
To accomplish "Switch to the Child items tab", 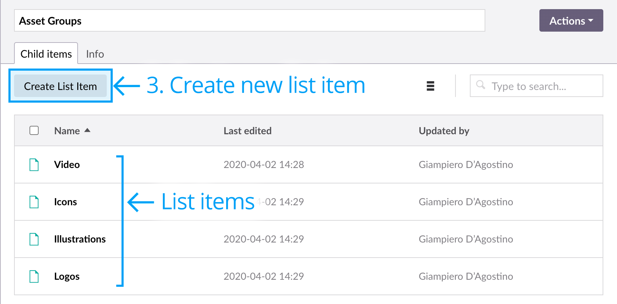I will 46,54.
